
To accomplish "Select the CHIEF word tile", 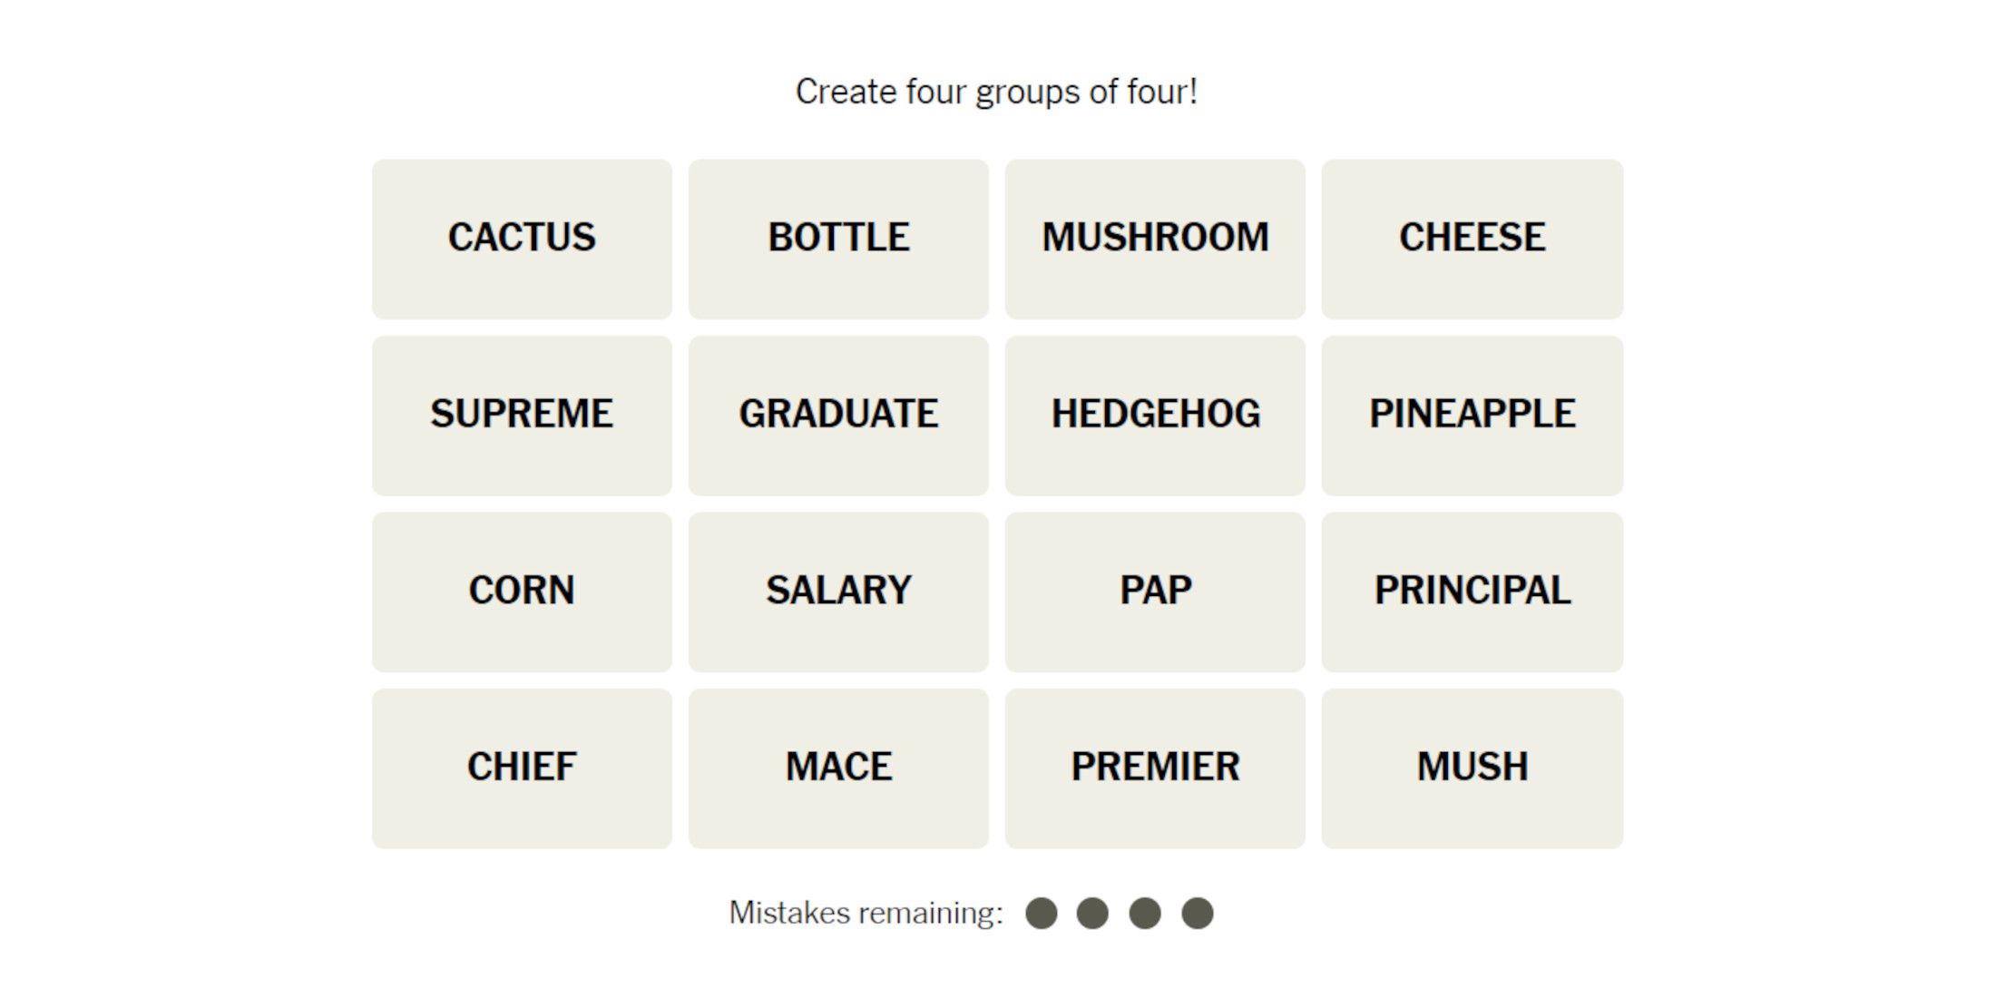I will [522, 768].
